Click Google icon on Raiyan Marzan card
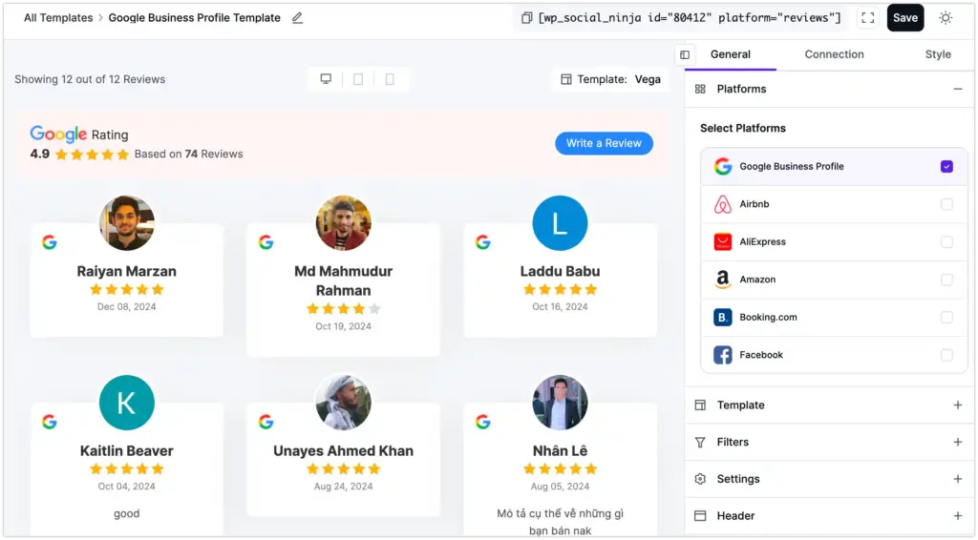 [x=50, y=242]
